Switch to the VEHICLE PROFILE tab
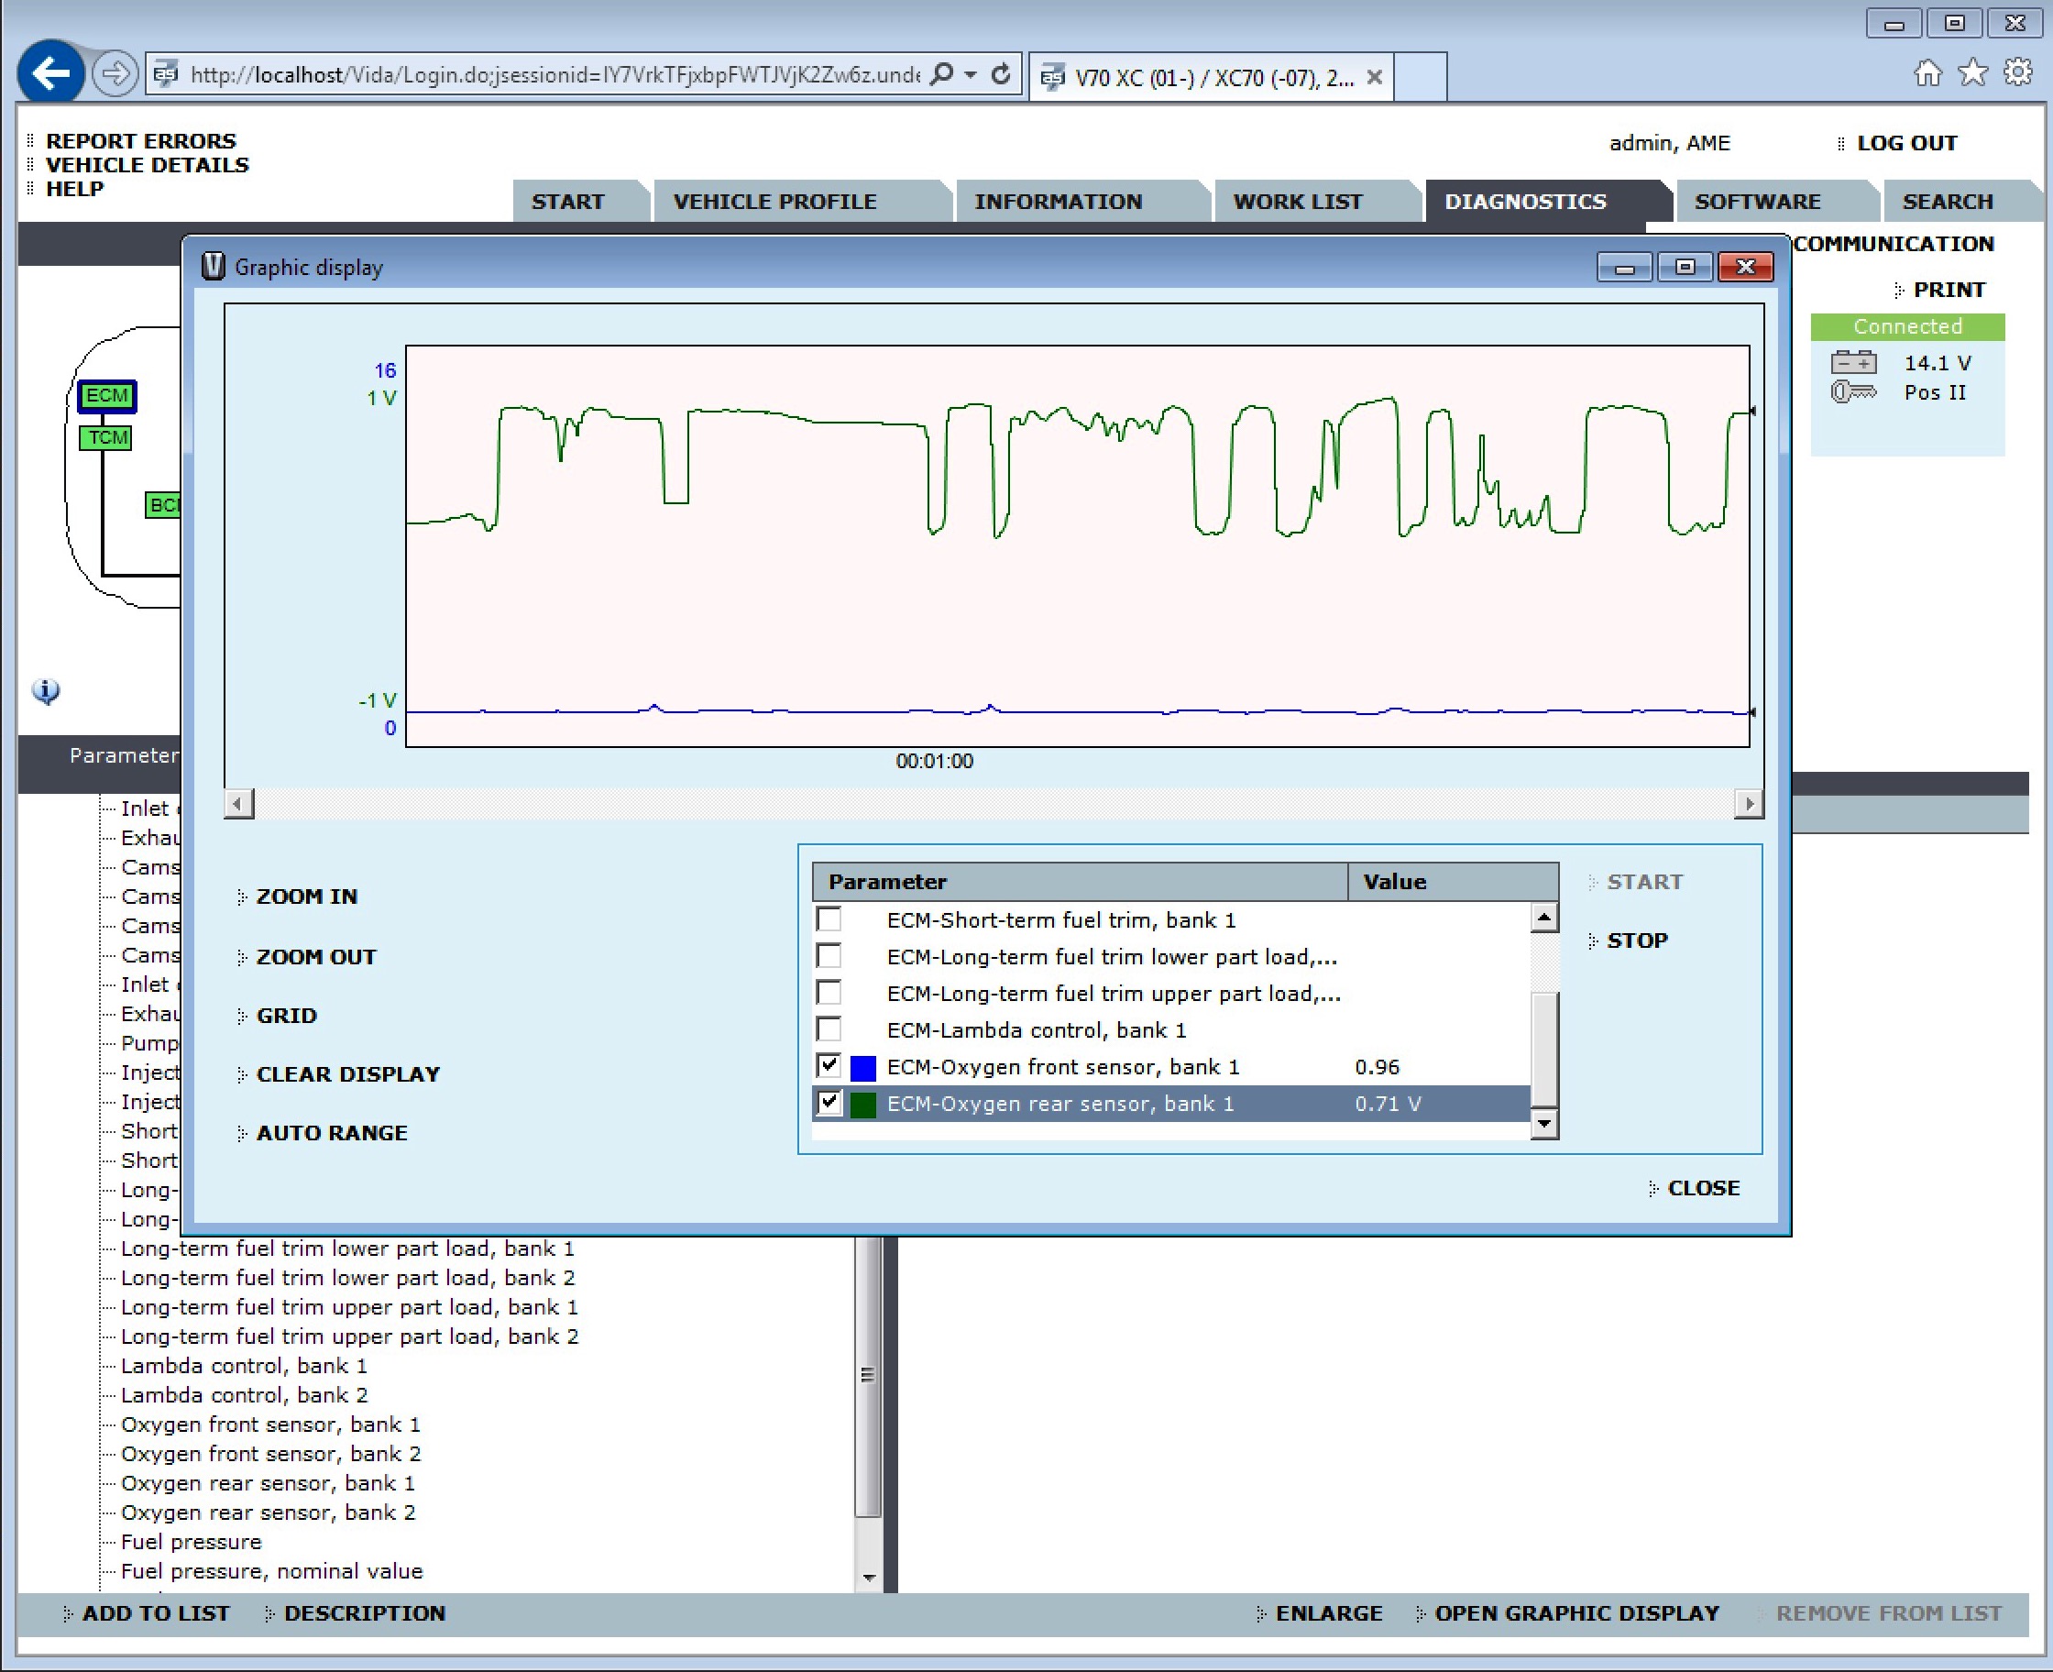The width and height of the screenshot is (2053, 1672). [x=774, y=202]
